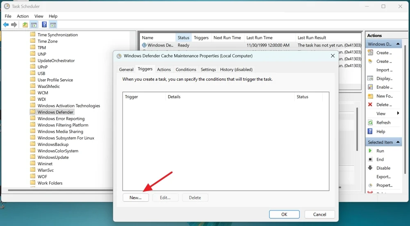The width and height of the screenshot is (410, 226).
Task: Switch to the Settings tab
Action: [208, 70]
